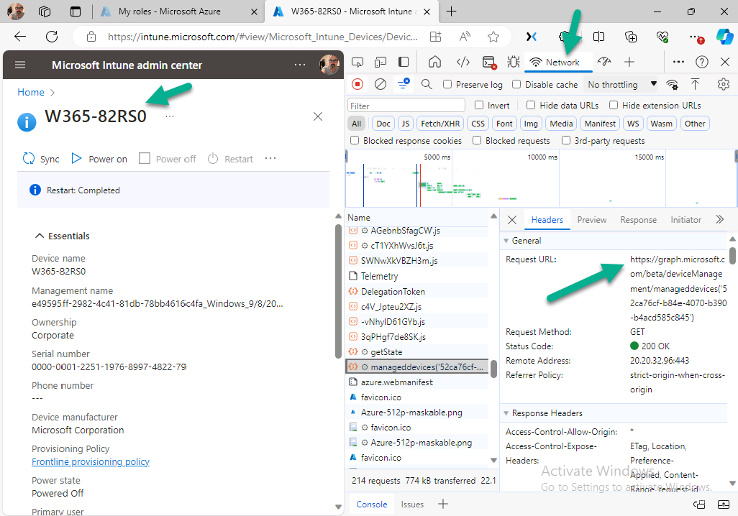Check Hide extension URLs
This screenshot has width=738, height=516.
click(614, 105)
